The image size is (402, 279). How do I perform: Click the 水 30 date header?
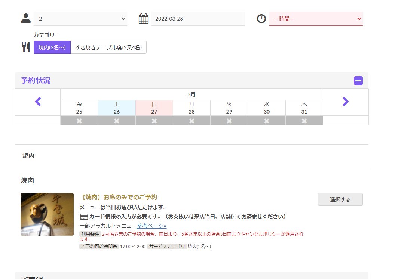click(267, 108)
